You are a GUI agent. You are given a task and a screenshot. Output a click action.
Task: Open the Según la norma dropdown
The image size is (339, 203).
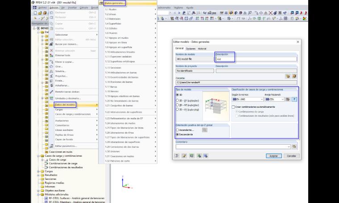click(x=261, y=99)
